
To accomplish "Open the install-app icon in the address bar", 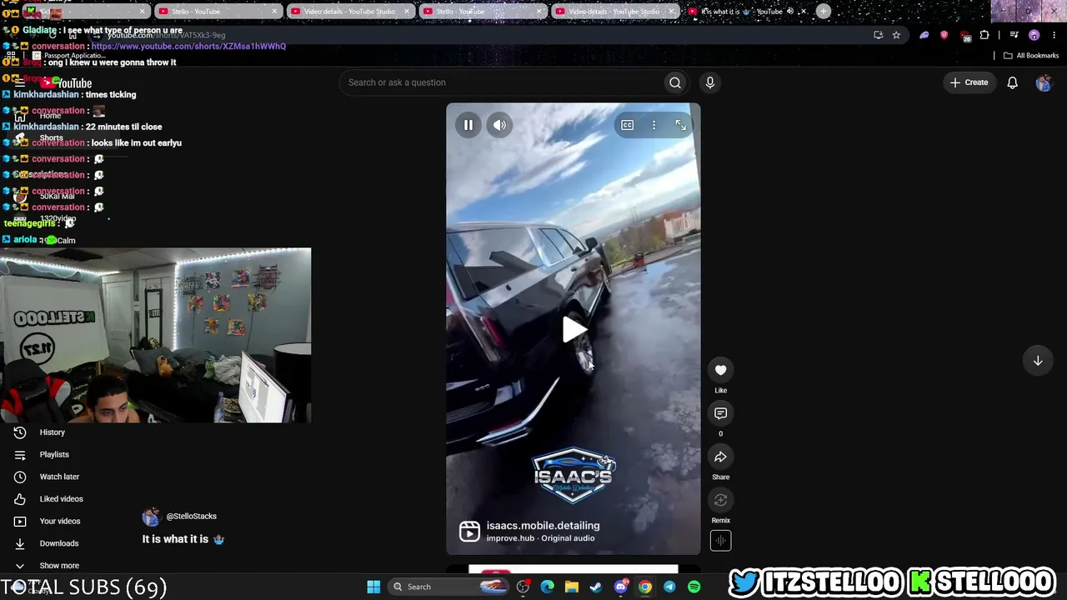I will (878, 35).
